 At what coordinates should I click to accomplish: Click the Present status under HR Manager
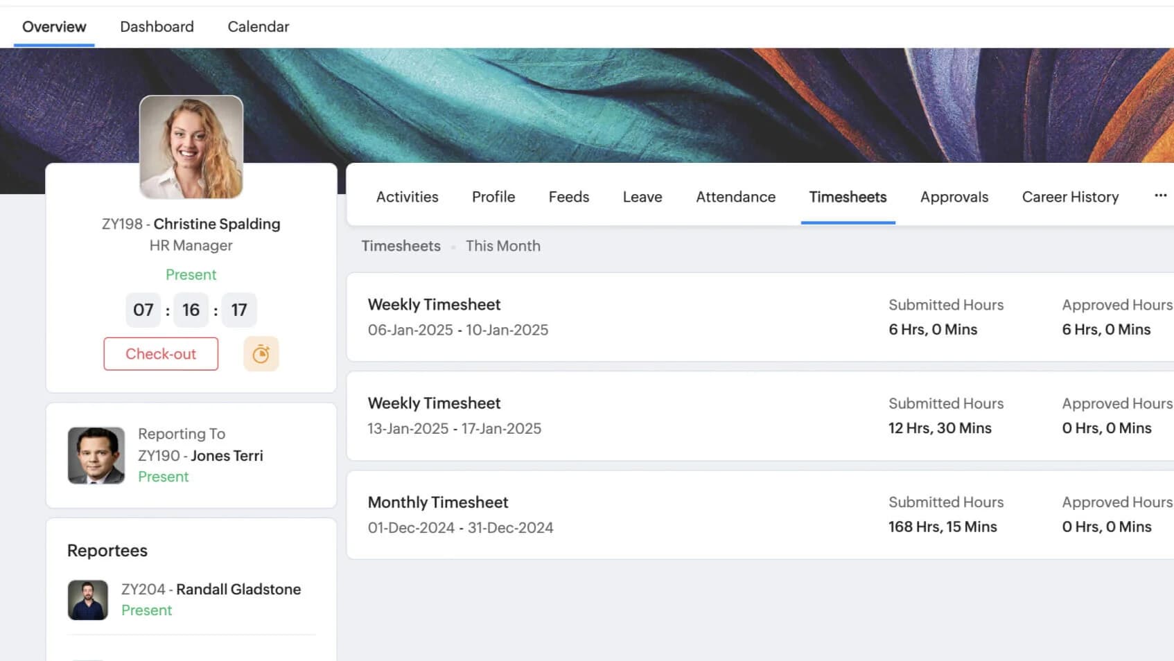pyautogui.click(x=191, y=274)
